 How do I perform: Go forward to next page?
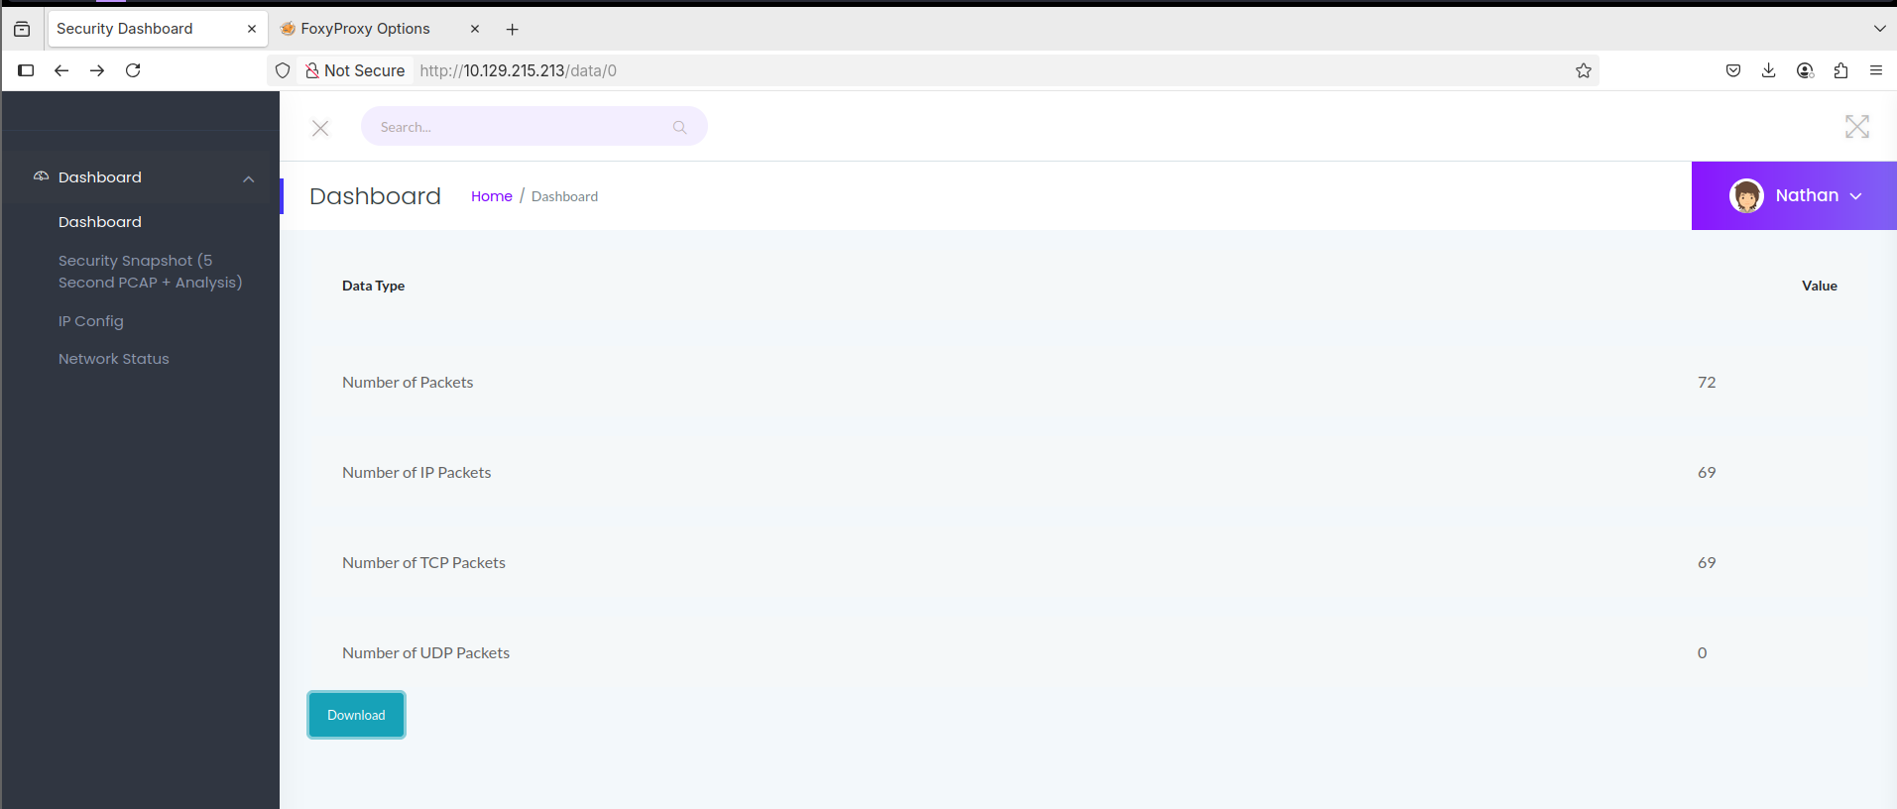[97, 70]
